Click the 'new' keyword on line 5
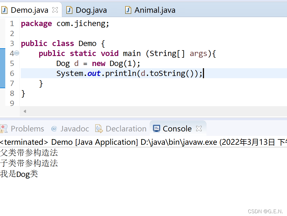Image resolution: width=287 pixels, height=216 pixels. point(99,64)
